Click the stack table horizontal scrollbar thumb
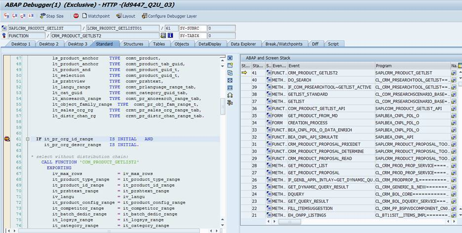 289,222
